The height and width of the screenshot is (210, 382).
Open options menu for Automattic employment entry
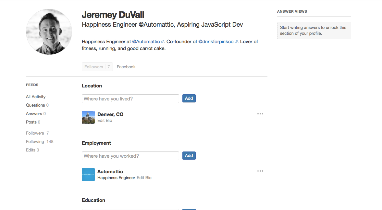point(260,171)
